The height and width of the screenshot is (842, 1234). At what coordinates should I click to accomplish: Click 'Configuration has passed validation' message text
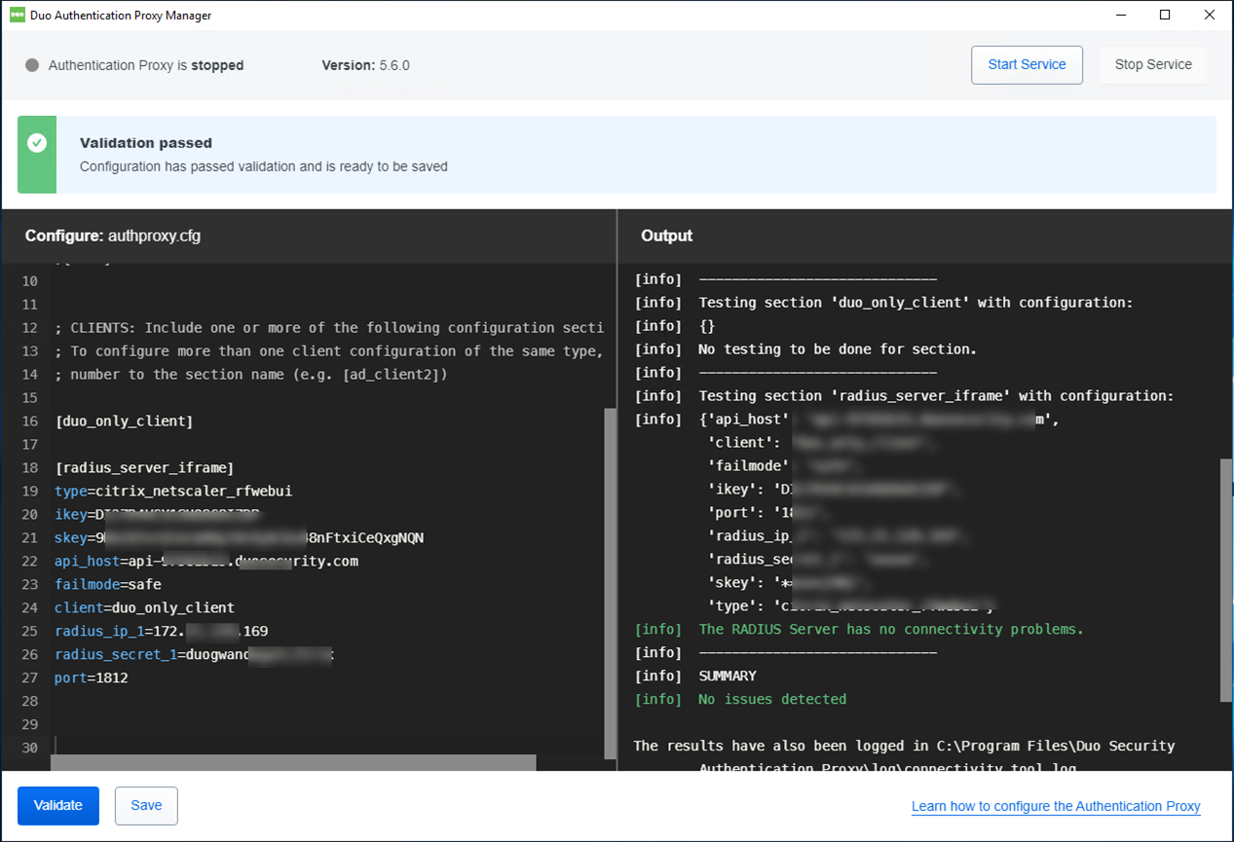click(264, 166)
